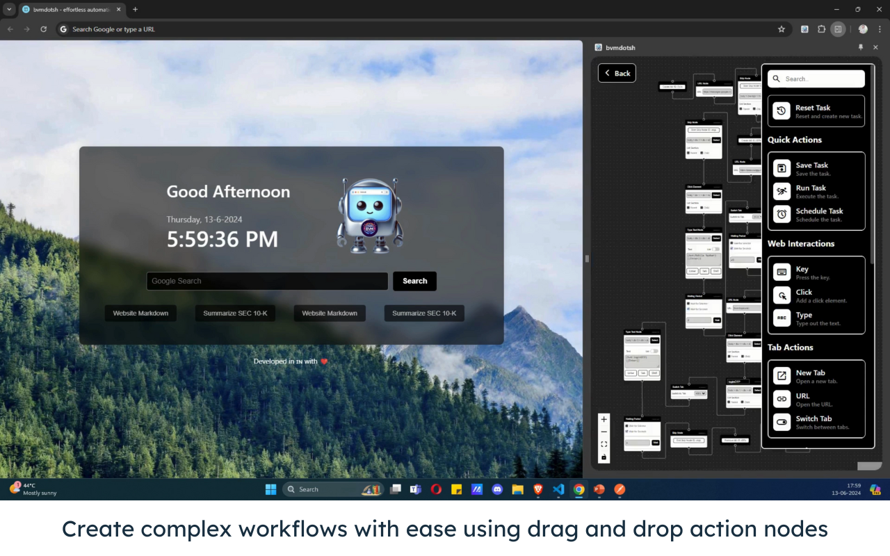This screenshot has width=890, height=556.
Task: Click the zoom-in plus icon on the canvas
Action: pyautogui.click(x=604, y=420)
